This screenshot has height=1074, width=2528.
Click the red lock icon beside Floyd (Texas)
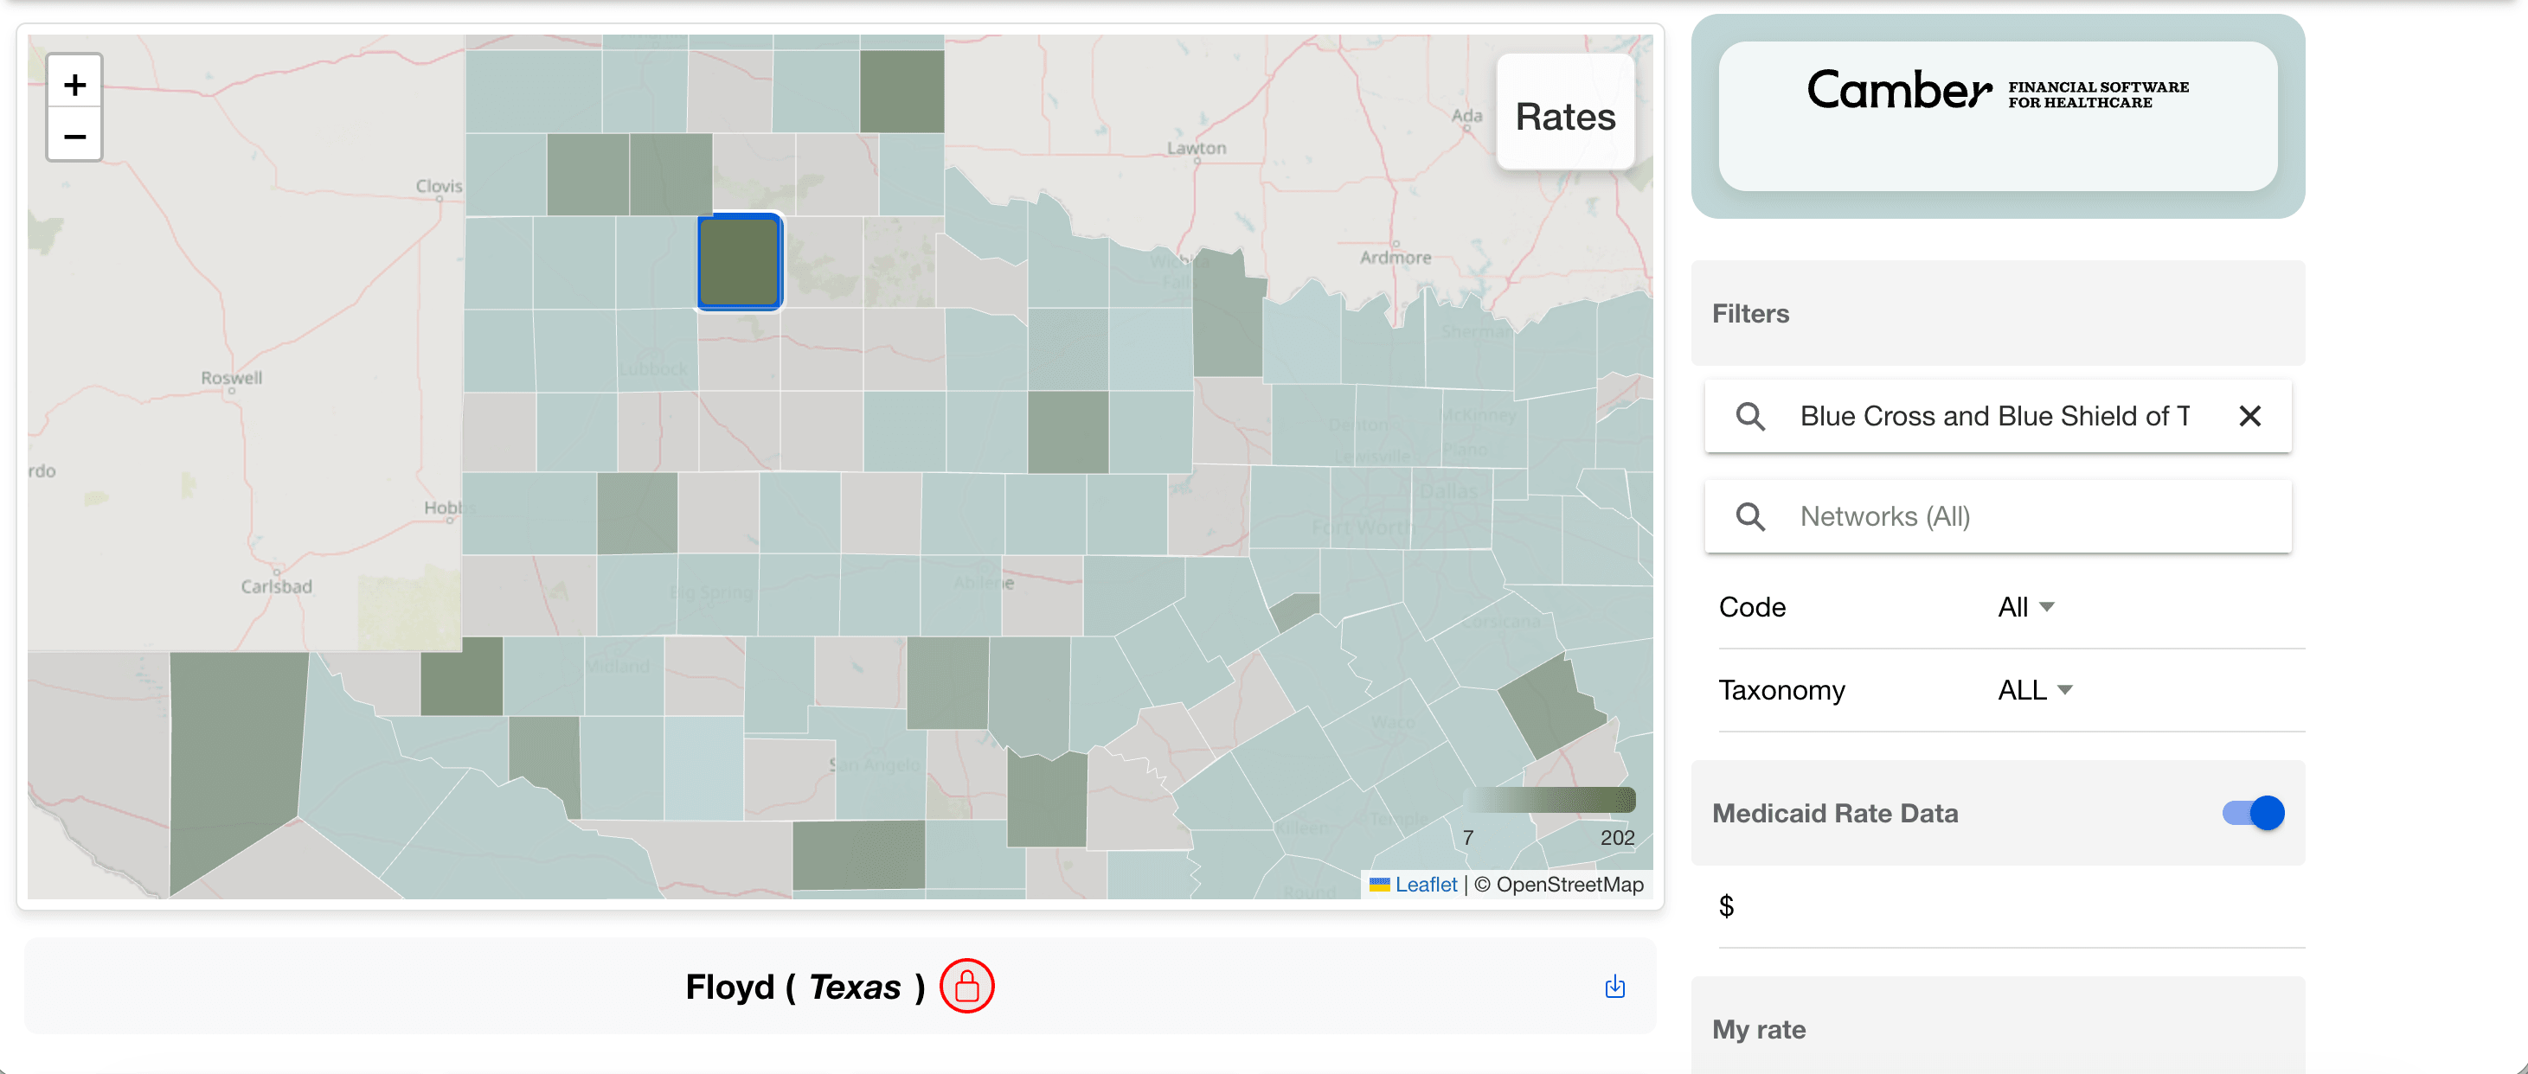tap(966, 986)
